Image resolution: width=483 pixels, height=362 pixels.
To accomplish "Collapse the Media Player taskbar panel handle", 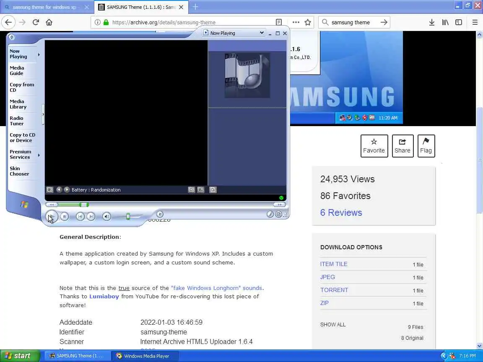I will pos(43,114).
